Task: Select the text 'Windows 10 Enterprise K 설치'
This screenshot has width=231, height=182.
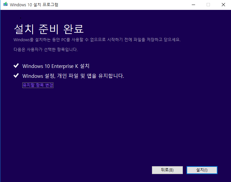Action: click(56, 66)
